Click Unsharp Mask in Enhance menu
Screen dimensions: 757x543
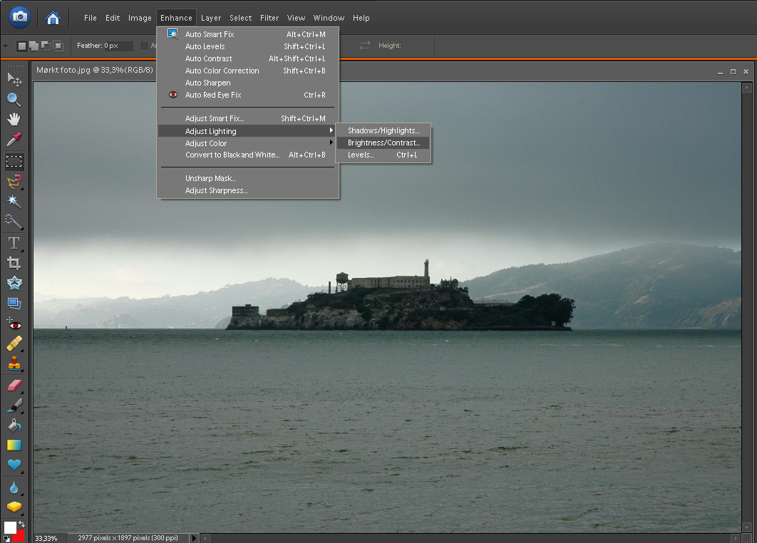pyautogui.click(x=210, y=178)
